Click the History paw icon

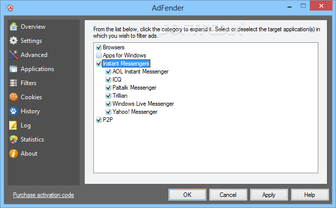pyautogui.click(x=14, y=111)
